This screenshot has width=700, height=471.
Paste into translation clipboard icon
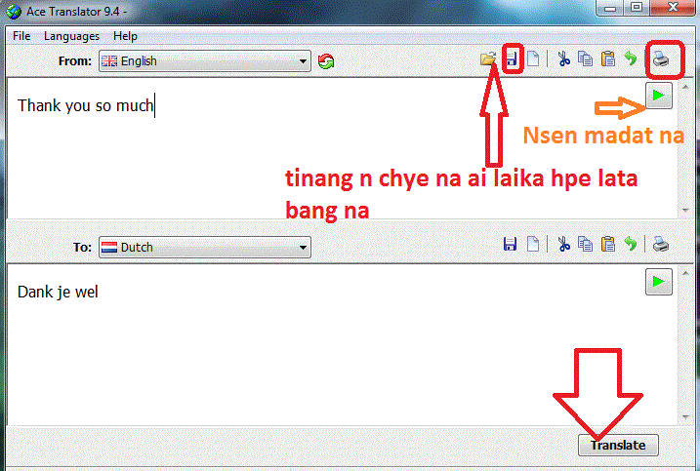click(608, 245)
